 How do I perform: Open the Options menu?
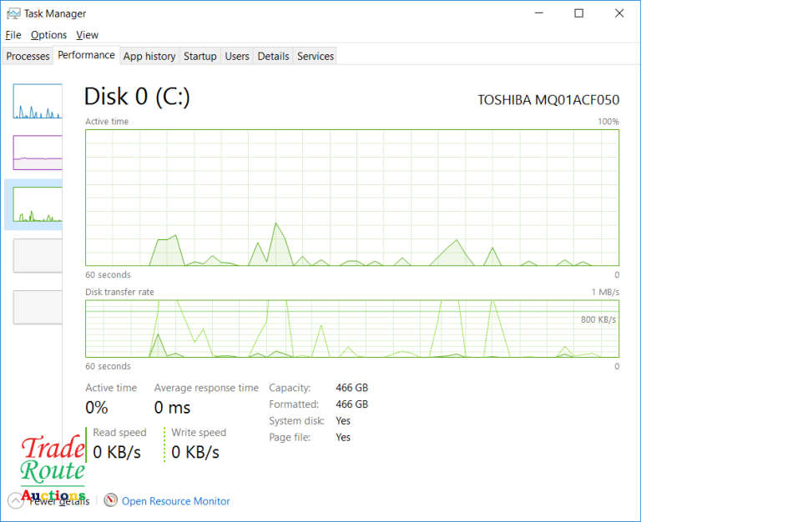pos(48,35)
